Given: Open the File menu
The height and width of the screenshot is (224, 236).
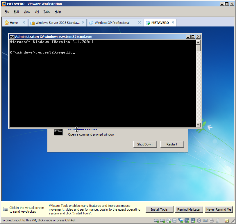Looking at the screenshot, I should click(x=7, y=12).
